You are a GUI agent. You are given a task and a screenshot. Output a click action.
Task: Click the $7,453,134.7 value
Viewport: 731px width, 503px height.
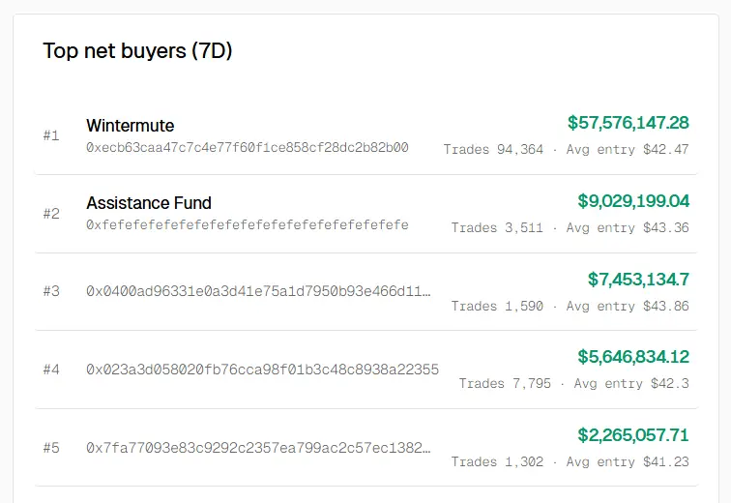pos(637,280)
